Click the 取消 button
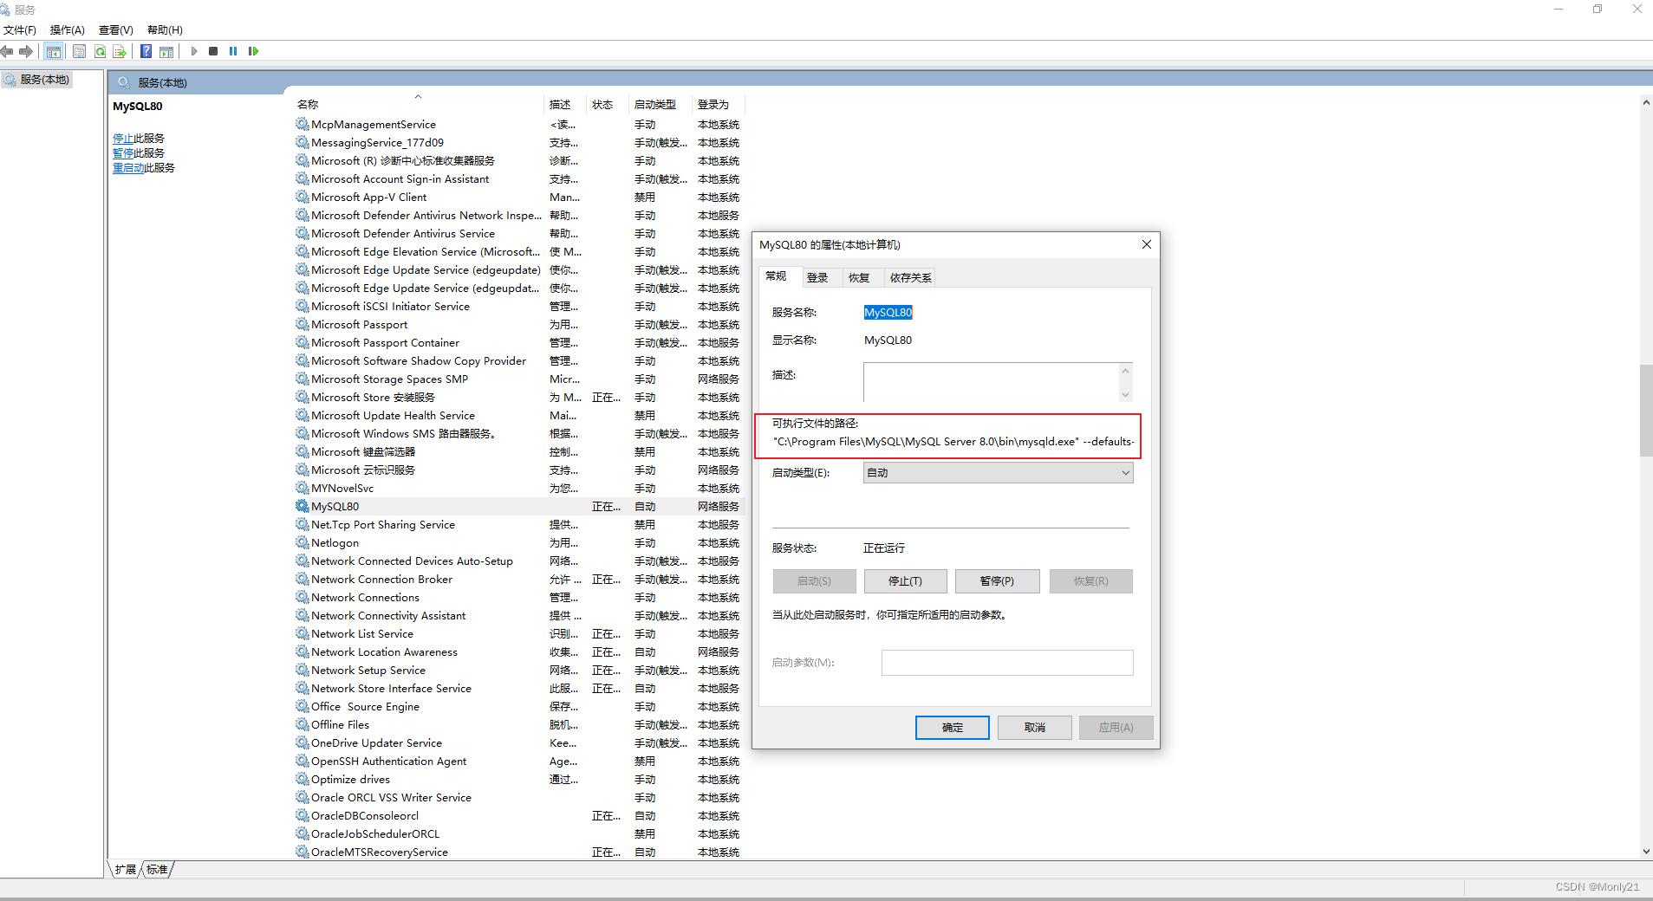 [x=1034, y=728]
